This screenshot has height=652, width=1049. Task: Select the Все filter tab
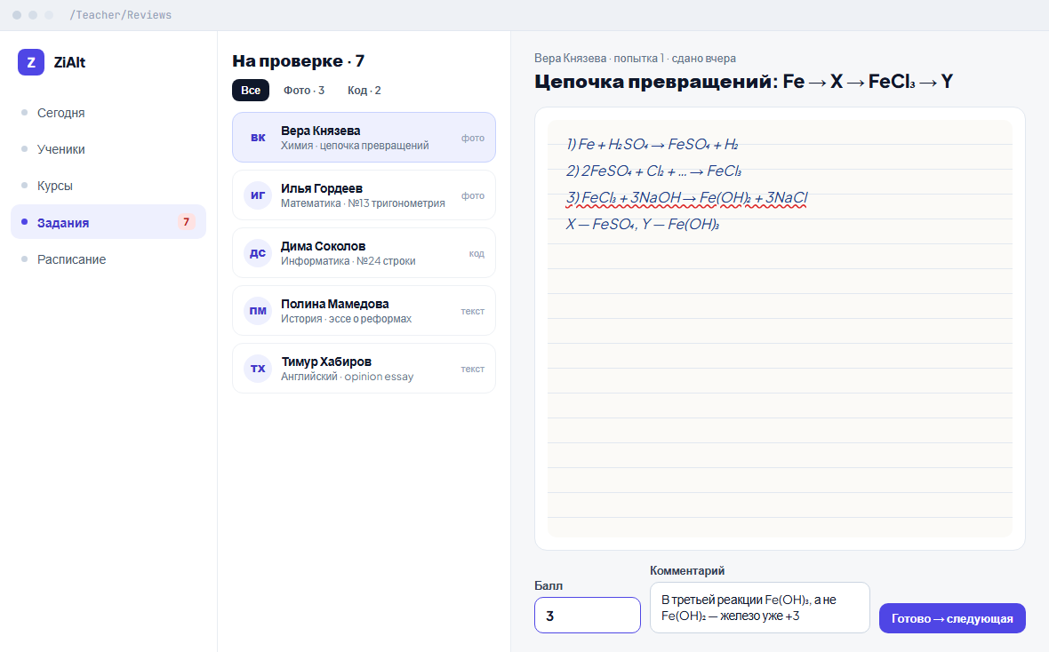251,91
